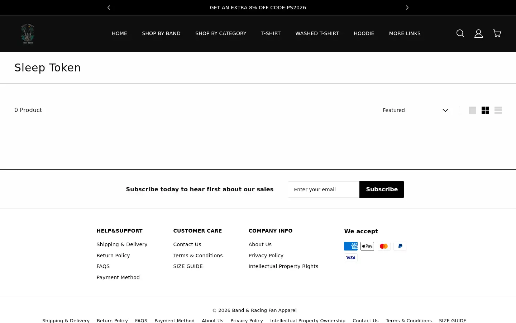
Task: Click the PayPal payment icon
Action: pos(400,246)
